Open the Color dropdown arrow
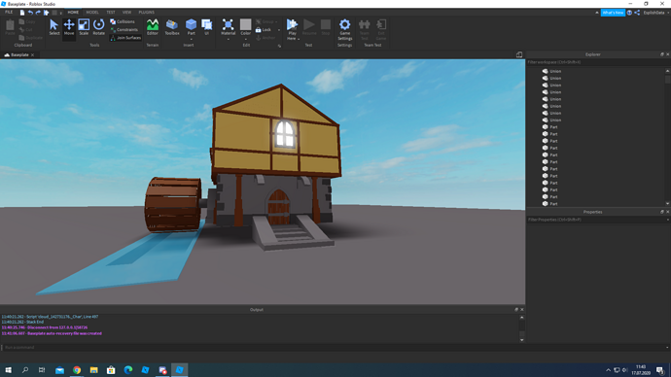671x377 pixels. (246, 39)
